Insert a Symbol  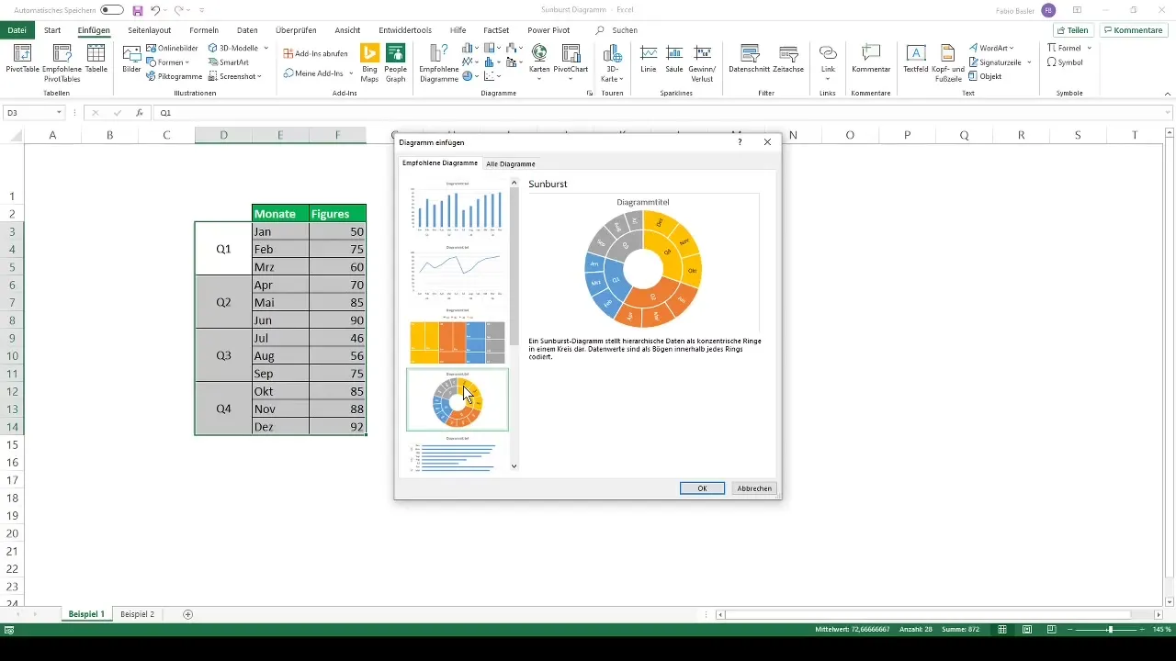1065,62
